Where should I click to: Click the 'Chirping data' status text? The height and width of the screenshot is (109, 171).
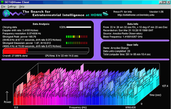(x=10, y=27)
